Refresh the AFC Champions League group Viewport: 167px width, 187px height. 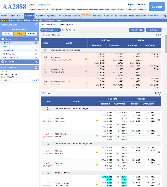click(x=48, y=108)
